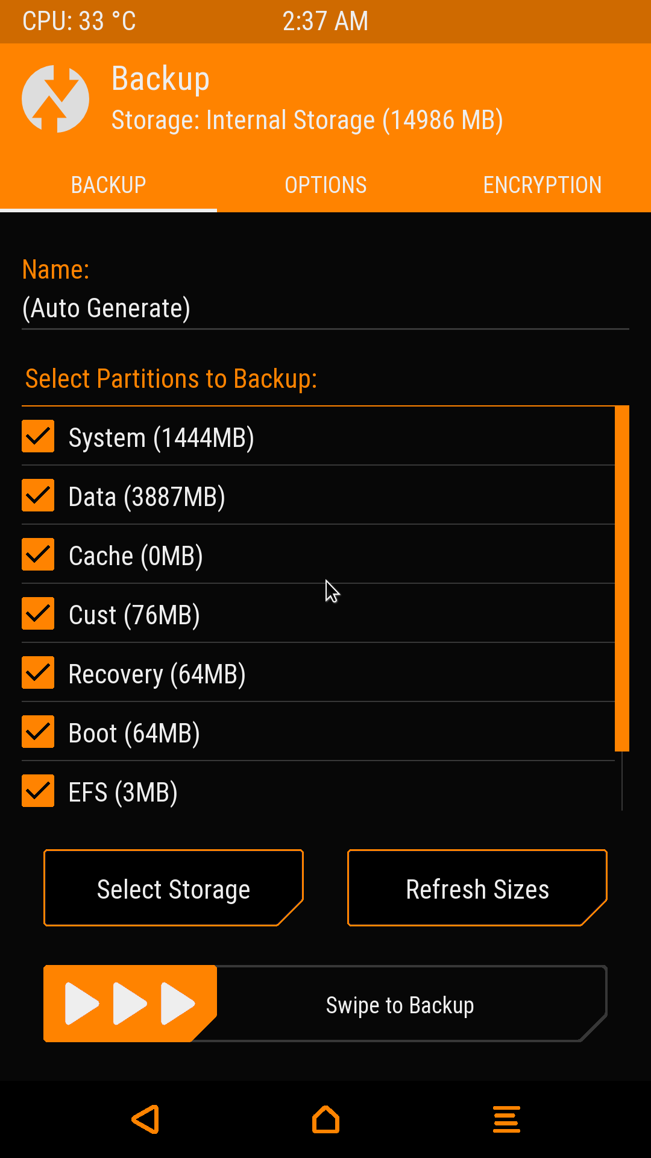Select the Backup tab
The width and height of the screenshot is (651, 1158).
[x=108, y=185]
